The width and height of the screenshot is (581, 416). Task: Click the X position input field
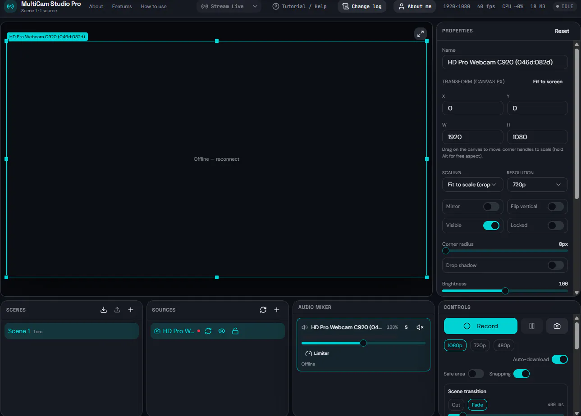473,108
